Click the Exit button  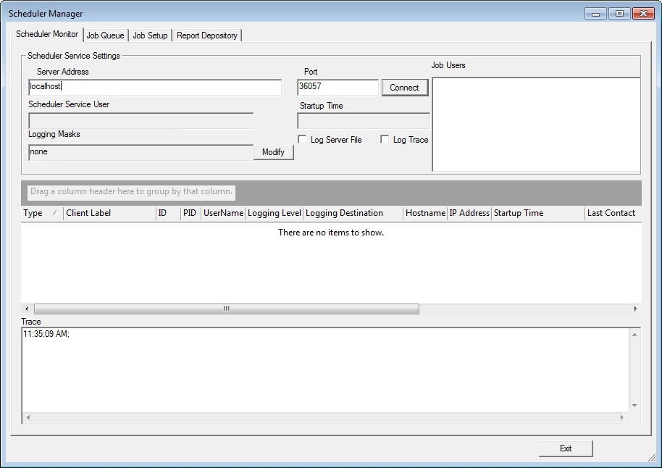(565, 448)
